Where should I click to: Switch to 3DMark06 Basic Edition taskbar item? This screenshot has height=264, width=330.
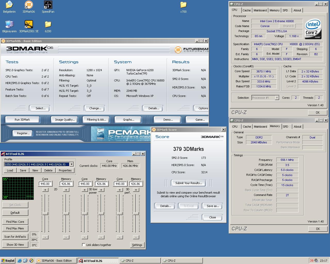click(x=56, y=261)
